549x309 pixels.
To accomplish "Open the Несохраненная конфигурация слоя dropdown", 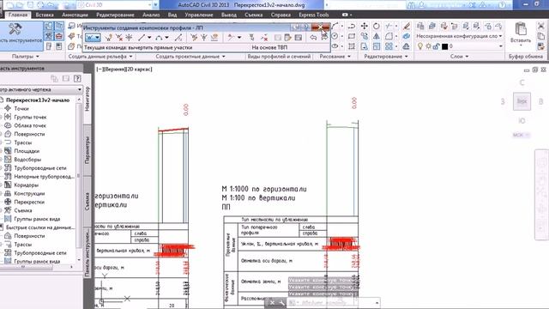I will (x=460, y=36).
